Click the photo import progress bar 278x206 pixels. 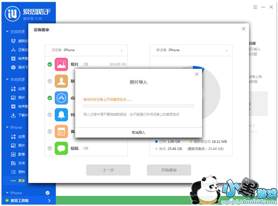coord(138,106)
